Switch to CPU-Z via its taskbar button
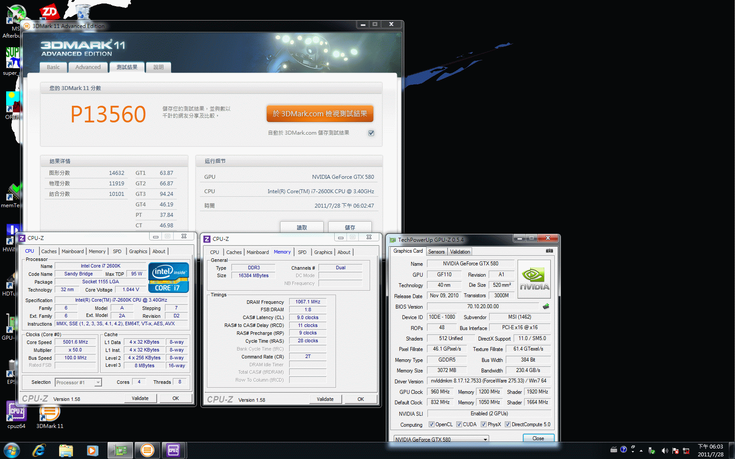Viewport: 735px width, 459px height. [x=174, y=450]
